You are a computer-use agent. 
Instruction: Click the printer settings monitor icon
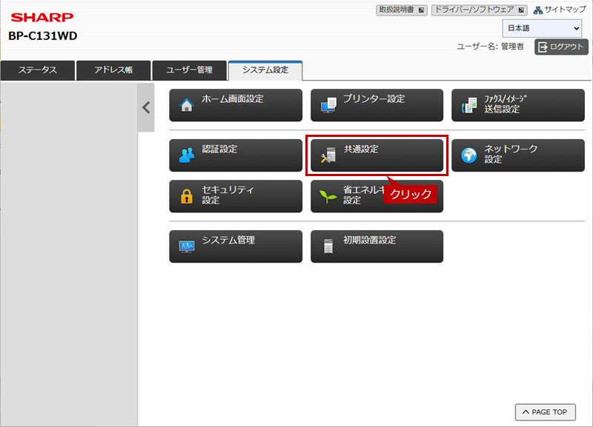[x=328, y=105]
